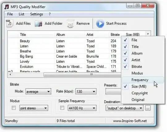Open the Settings menu

[x=36, y=14]
